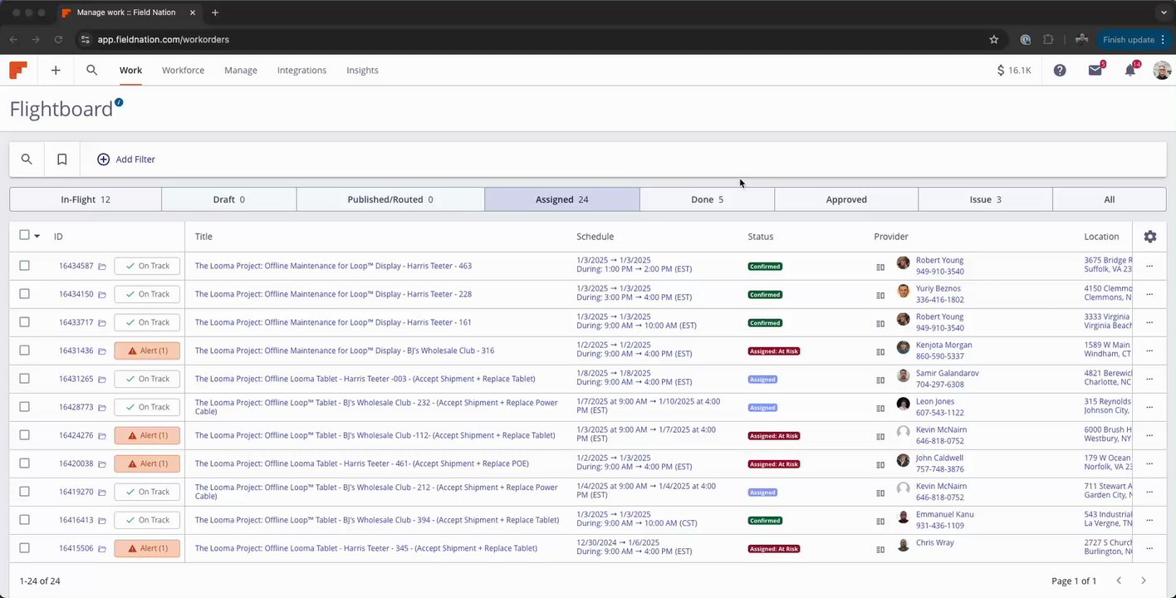1176x598 pixels.
Task: Click Assigned: At Risk status for 16420038
Action: tap(773, 464)
